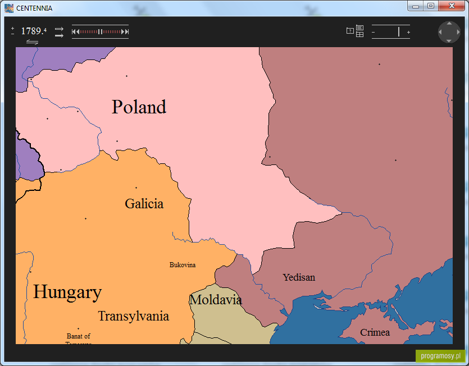Open the help folder with question mark
Screen dimensions: 469x366
click(x=350, y=31)
